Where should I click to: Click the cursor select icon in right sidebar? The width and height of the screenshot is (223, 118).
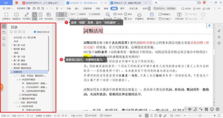click(219, 37)
